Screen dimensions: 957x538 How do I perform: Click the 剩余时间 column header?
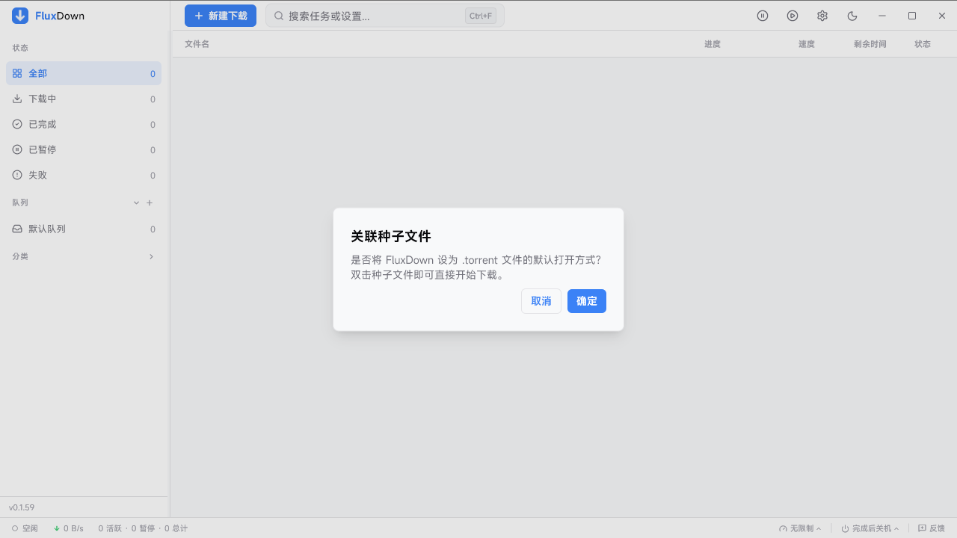870,44
